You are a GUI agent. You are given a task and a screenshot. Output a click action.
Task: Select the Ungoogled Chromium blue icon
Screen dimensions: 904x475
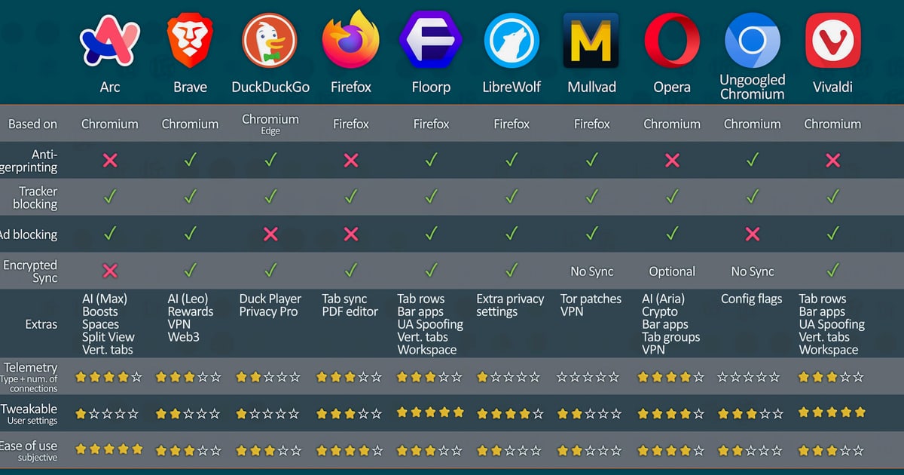coord(752,41)
